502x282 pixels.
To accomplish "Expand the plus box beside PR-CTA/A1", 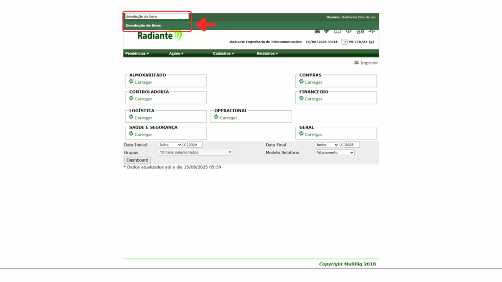I will coord(344,42).
